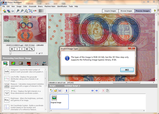Open the Grayscale menu
This screenshot has width=159, height=114.
pos(32,6)
